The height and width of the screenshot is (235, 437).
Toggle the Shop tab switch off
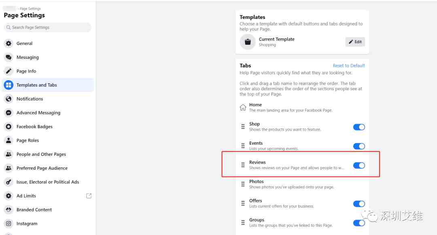tap(359, 127)
